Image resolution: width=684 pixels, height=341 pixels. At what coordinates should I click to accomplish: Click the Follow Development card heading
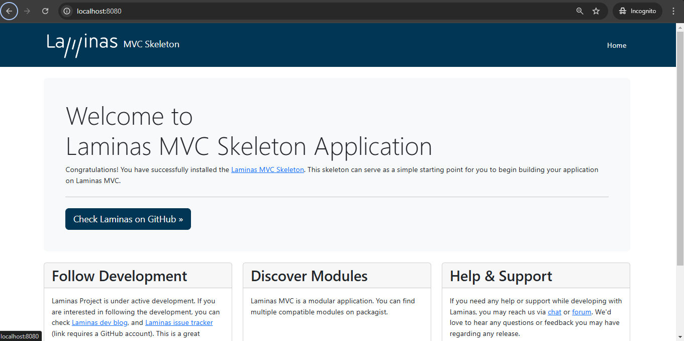point(120,276)
